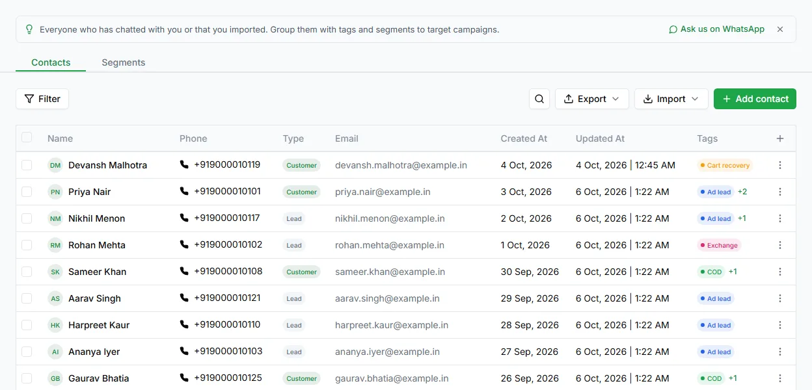The height and width of the screenshot is (390, 812).
Task: Open the Ask us on WhatsApp link
Action: (x=717, y=29)
